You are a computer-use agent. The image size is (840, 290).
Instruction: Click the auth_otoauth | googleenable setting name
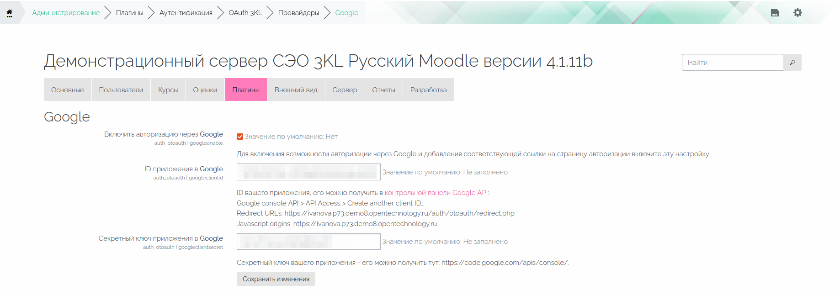[x=189, y=143]
